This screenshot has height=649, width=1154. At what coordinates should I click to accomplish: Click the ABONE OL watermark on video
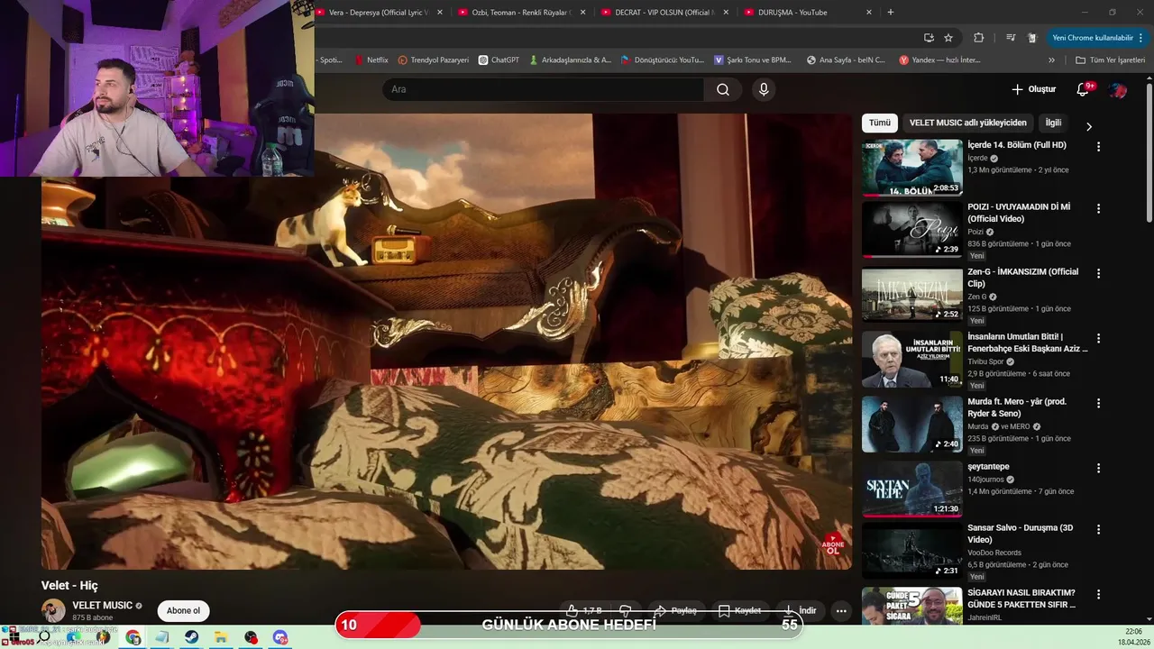pyautogui.click(x=832, y=544)
